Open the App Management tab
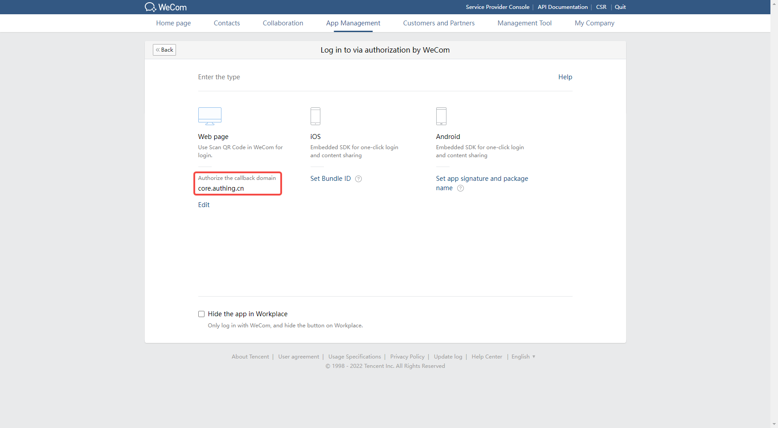 (353, 23)
